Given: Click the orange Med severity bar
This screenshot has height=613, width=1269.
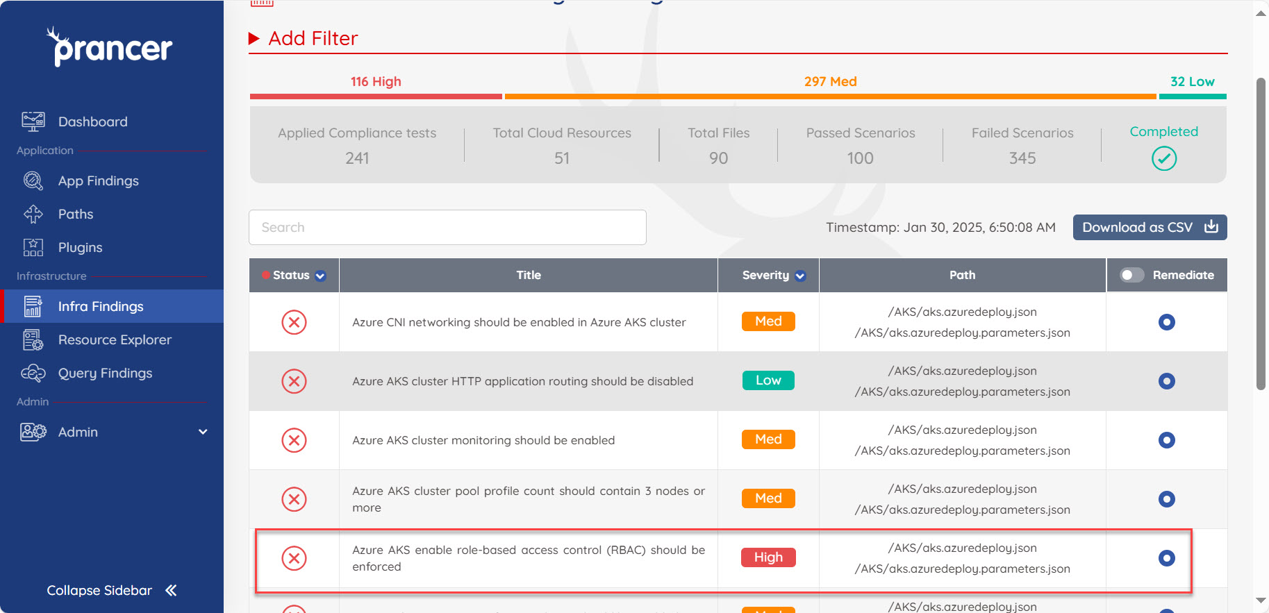Looking at the screenshot, I should [x=830, y=96].
